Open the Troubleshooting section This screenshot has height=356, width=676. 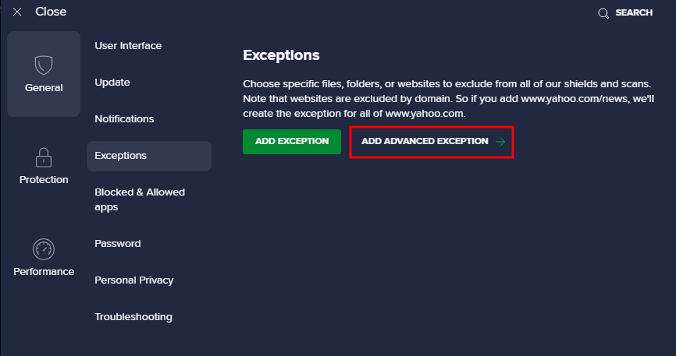pyautogui.click(x=133, y=317)
